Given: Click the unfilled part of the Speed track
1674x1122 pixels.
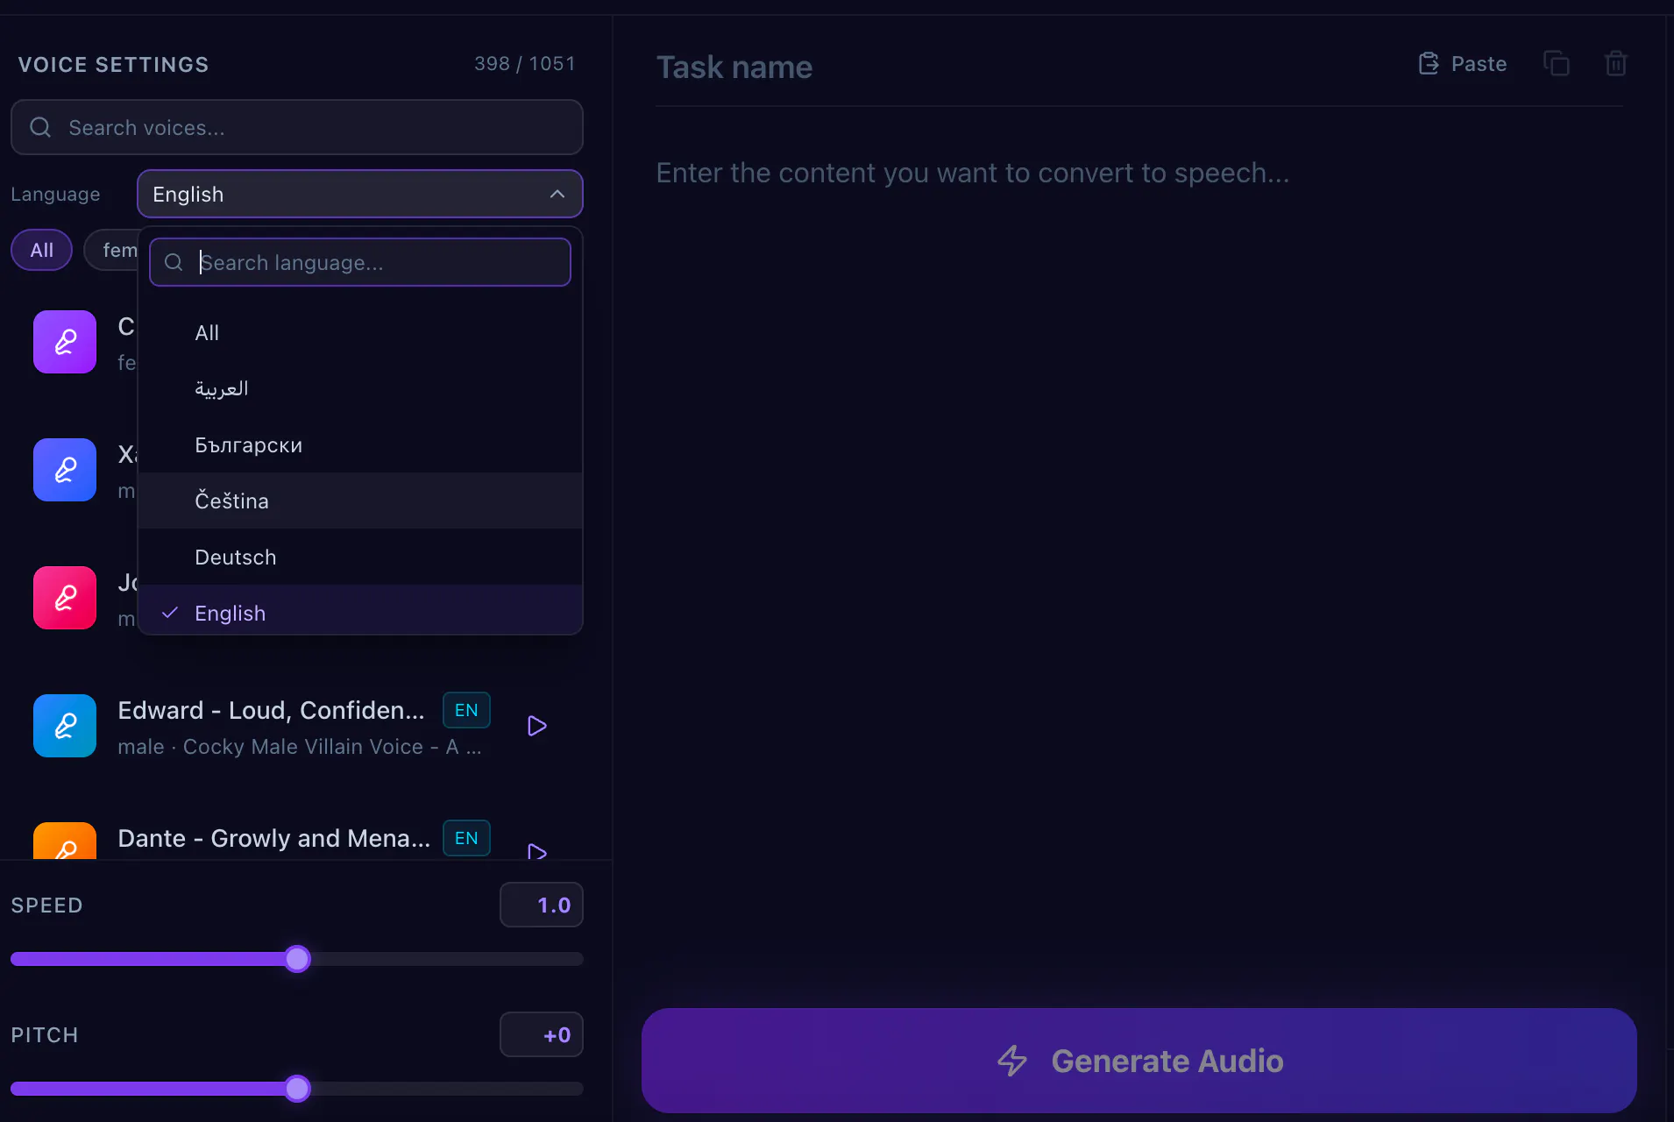Looking at the screenshot, I should coord(447,959).
